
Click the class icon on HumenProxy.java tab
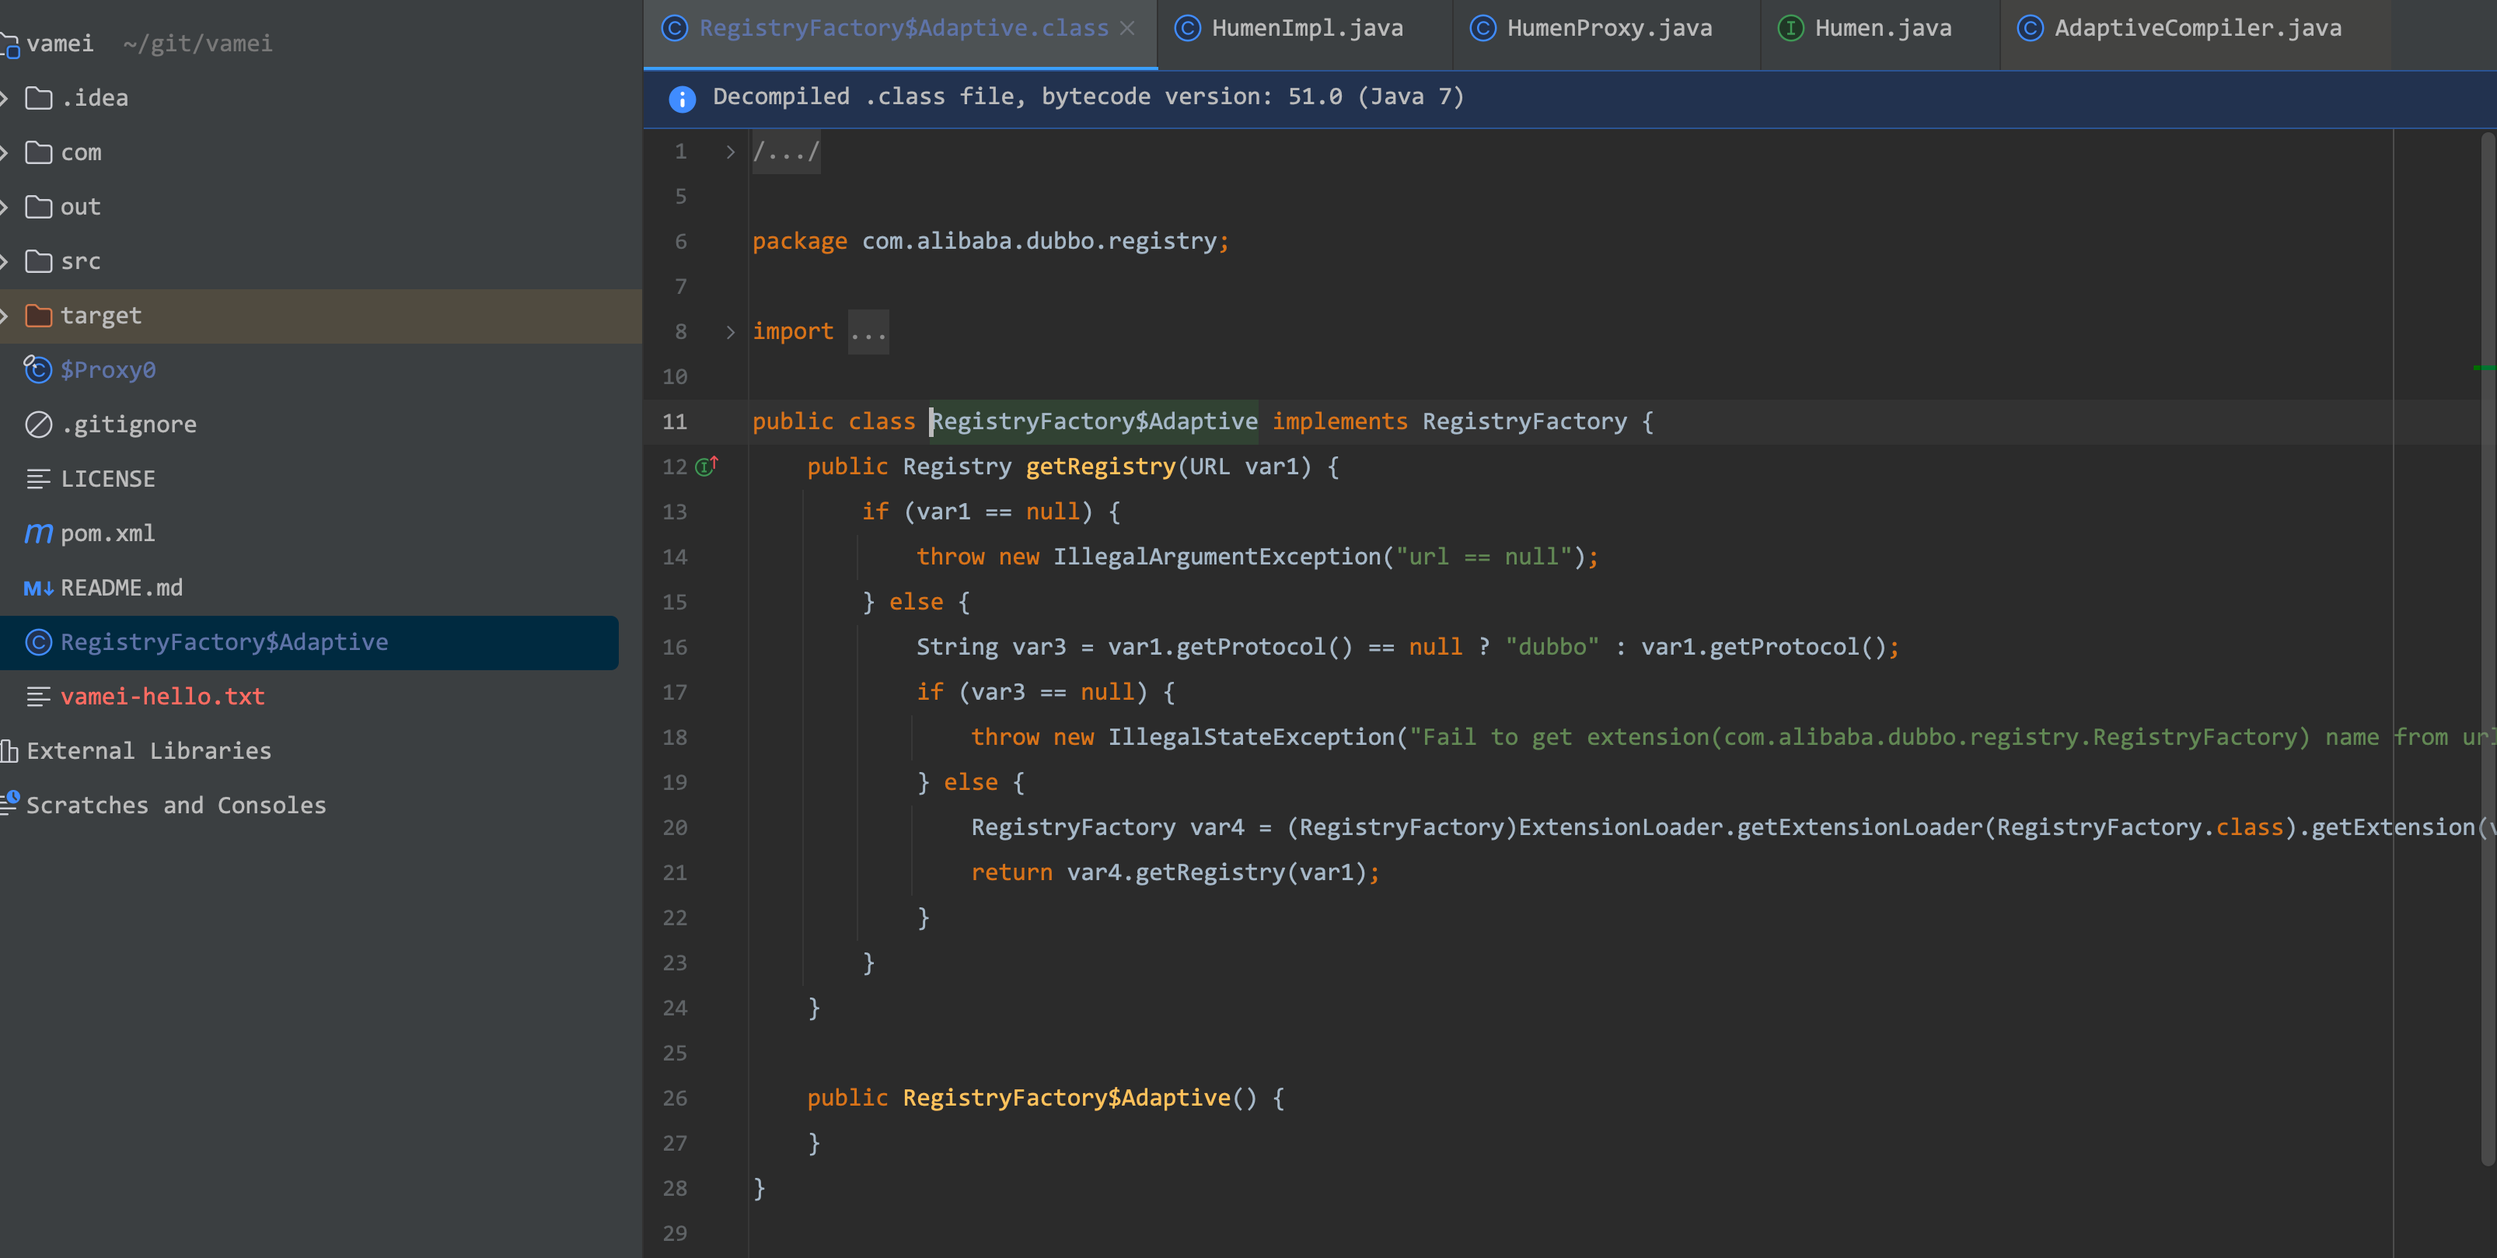(x=1483, y=28)
